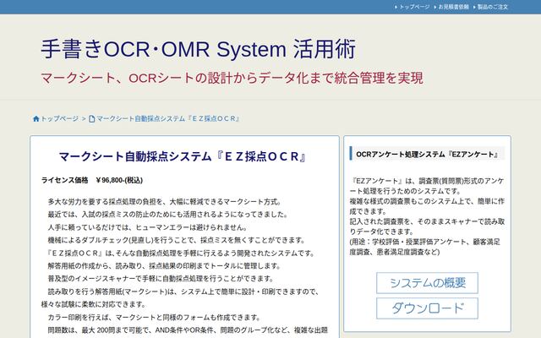Click the document icon in breadcrumb

tap(92, 119)
